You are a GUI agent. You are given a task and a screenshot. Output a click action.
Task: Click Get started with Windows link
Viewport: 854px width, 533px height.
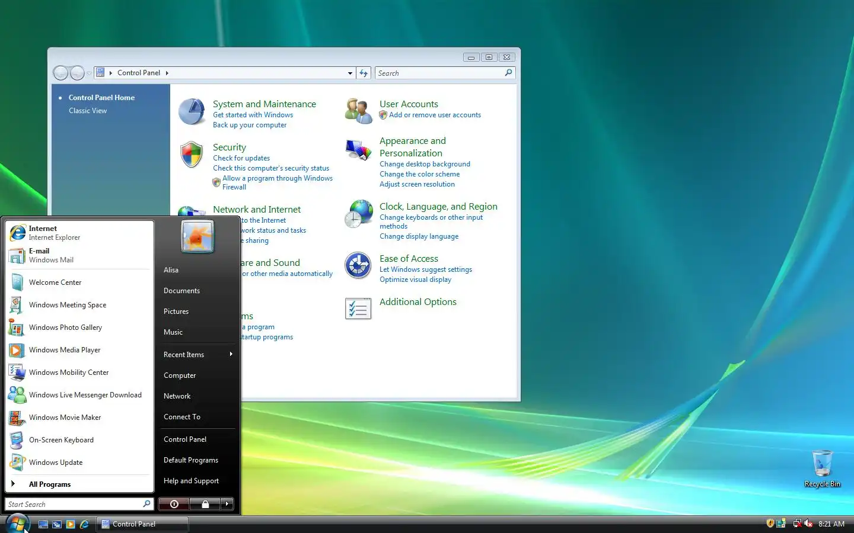(x=253, y=115)
